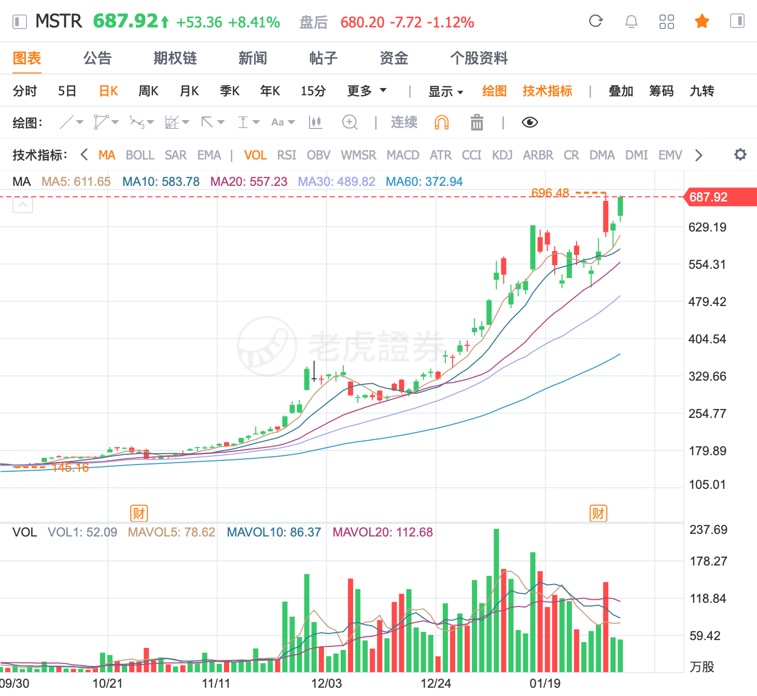
Task: Toggle left sidebar panel icon beside MSTR
Action: 20,22
